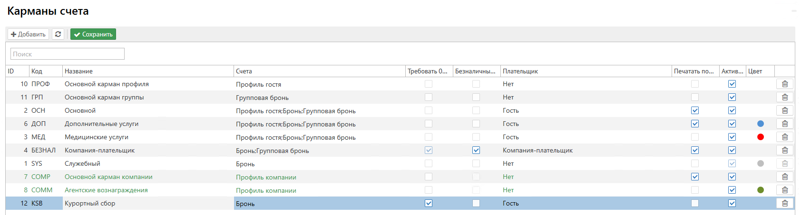801x215 pixels.
Task: Click trash icon for ДОП row
Action: click(x=785, y=124)
